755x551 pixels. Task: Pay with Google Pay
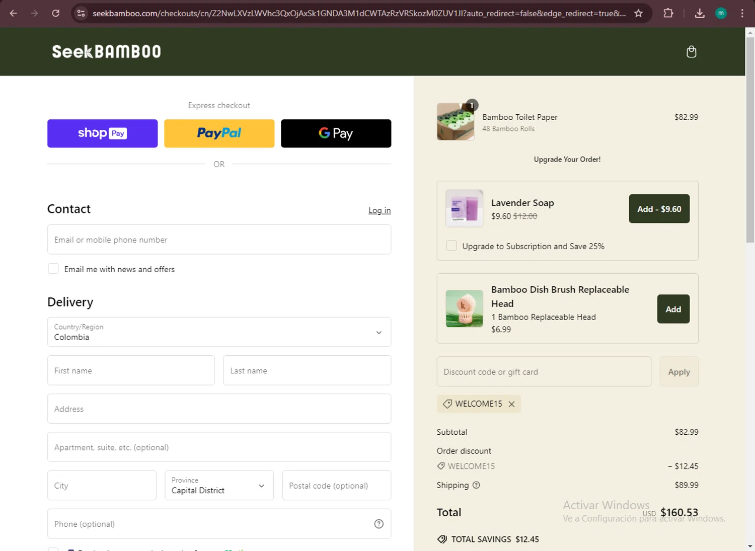tap(336, 133)
